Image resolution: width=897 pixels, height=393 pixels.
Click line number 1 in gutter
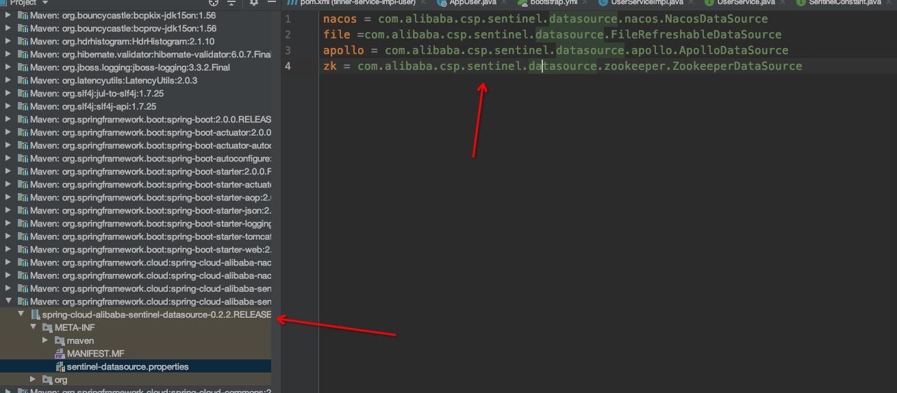[x=288, y=19]
